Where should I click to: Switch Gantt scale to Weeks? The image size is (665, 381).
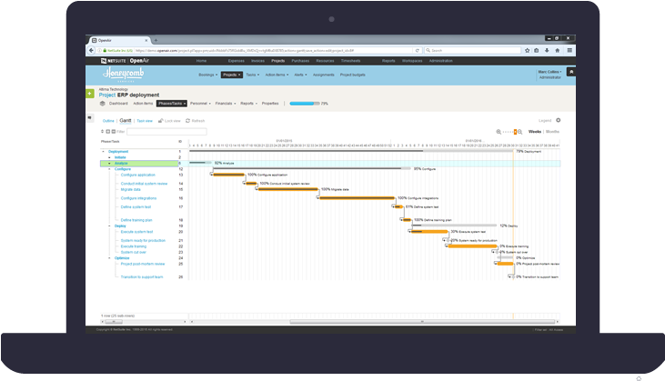pos(535,132)
